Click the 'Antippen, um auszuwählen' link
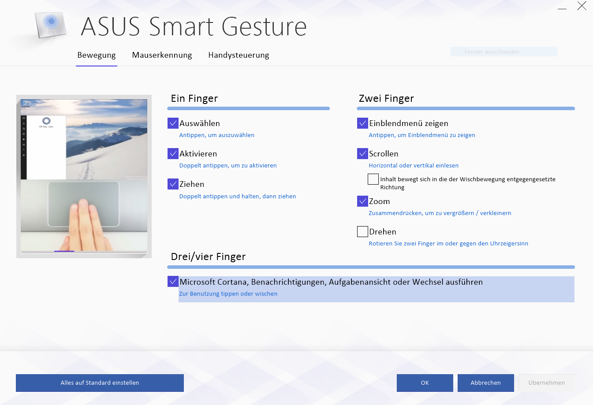The width and height of the screenshot is (593, 405). point(216,135)
